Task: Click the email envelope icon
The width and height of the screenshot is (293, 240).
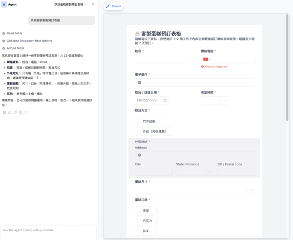Action: [139, 82]
